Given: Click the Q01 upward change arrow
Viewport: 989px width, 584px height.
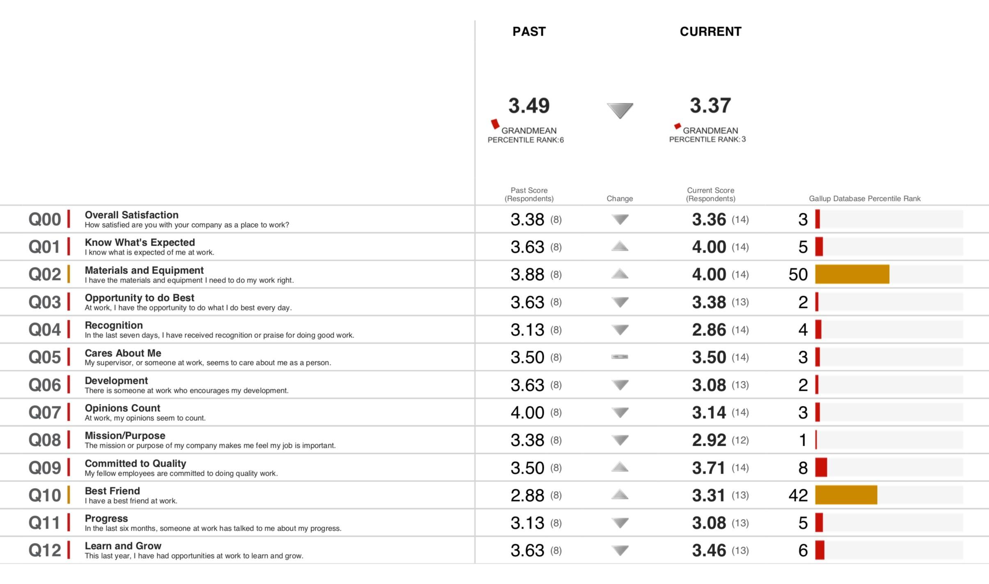Looking at the screenshot, I should click(620, 246).
